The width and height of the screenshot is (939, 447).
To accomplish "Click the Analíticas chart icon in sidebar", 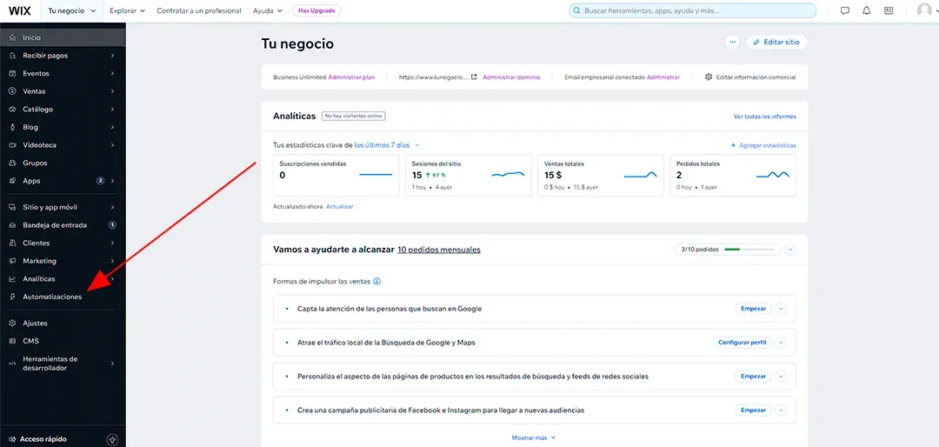I will 12,279.
